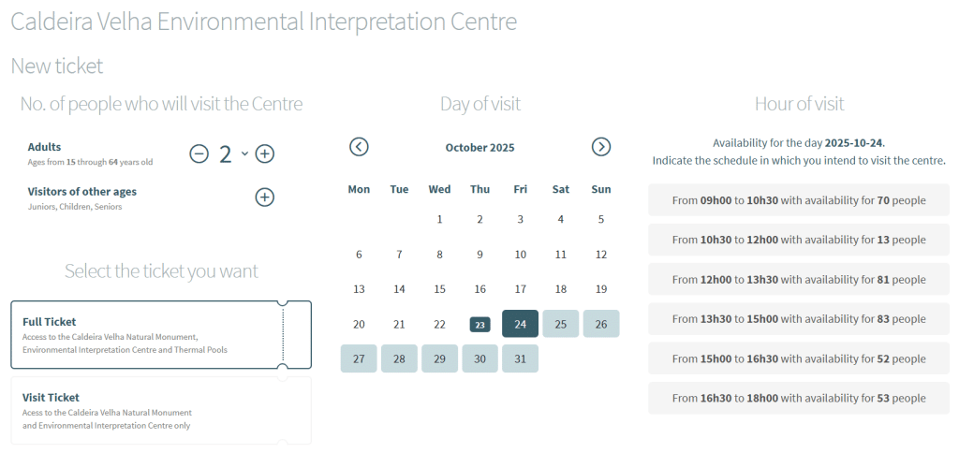Pick October 25 on the calendar
959x453 pixels.
[x=561, y=324]
